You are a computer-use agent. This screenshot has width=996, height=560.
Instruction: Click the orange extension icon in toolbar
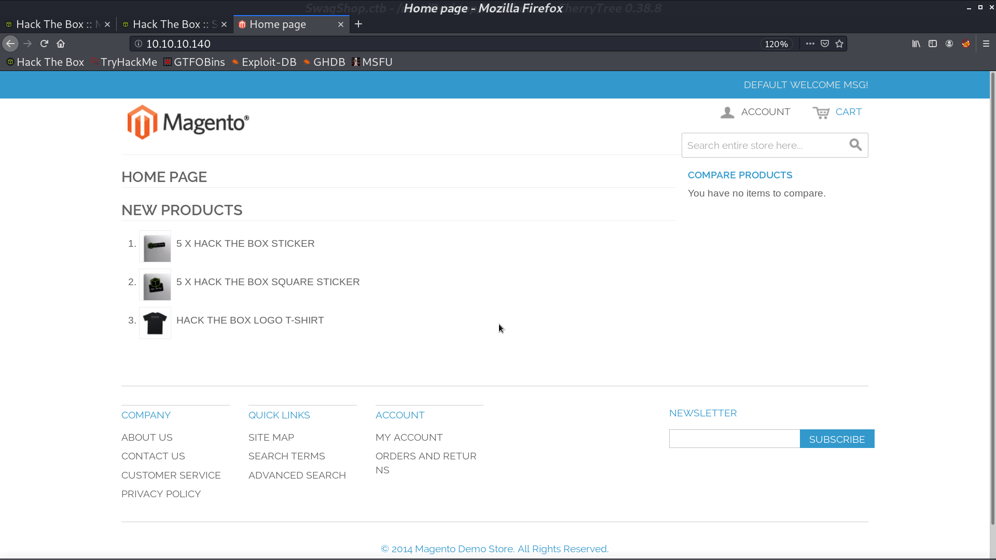[966, 44]
